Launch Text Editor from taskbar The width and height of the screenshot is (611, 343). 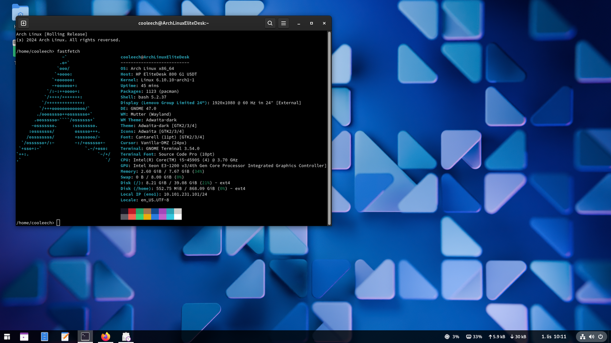click(65, 337)
